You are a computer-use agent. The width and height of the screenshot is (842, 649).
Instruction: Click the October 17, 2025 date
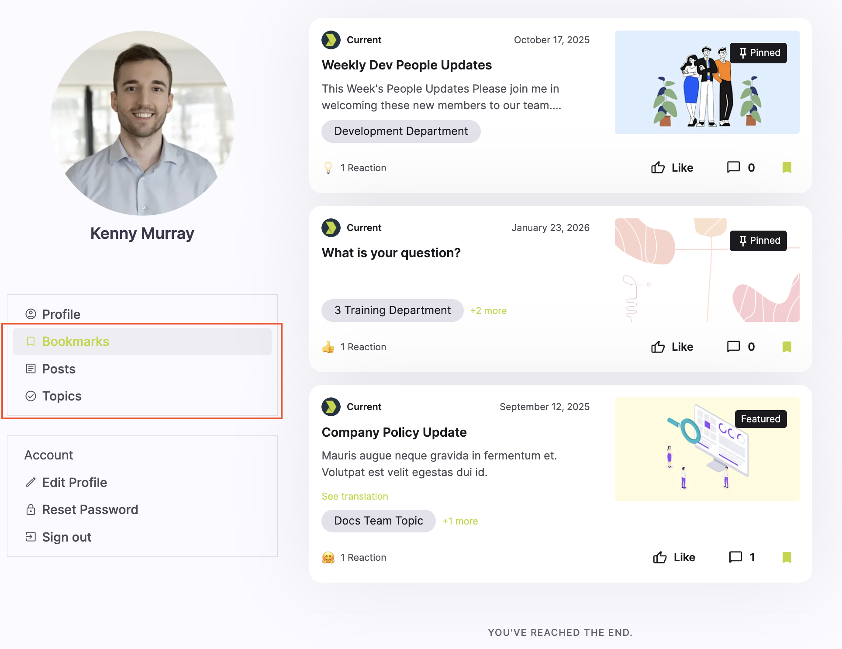point(552,40)
